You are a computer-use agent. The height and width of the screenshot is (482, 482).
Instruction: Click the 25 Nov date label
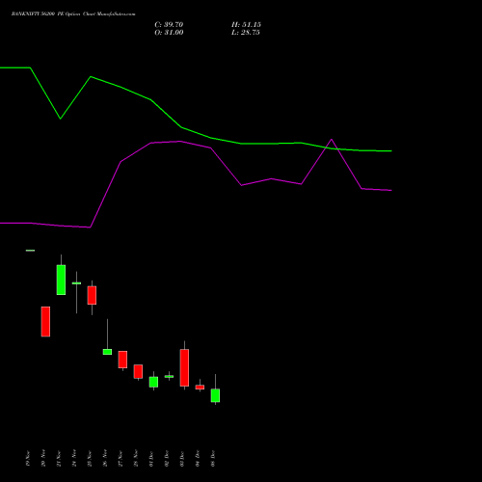tap(90, 459)
